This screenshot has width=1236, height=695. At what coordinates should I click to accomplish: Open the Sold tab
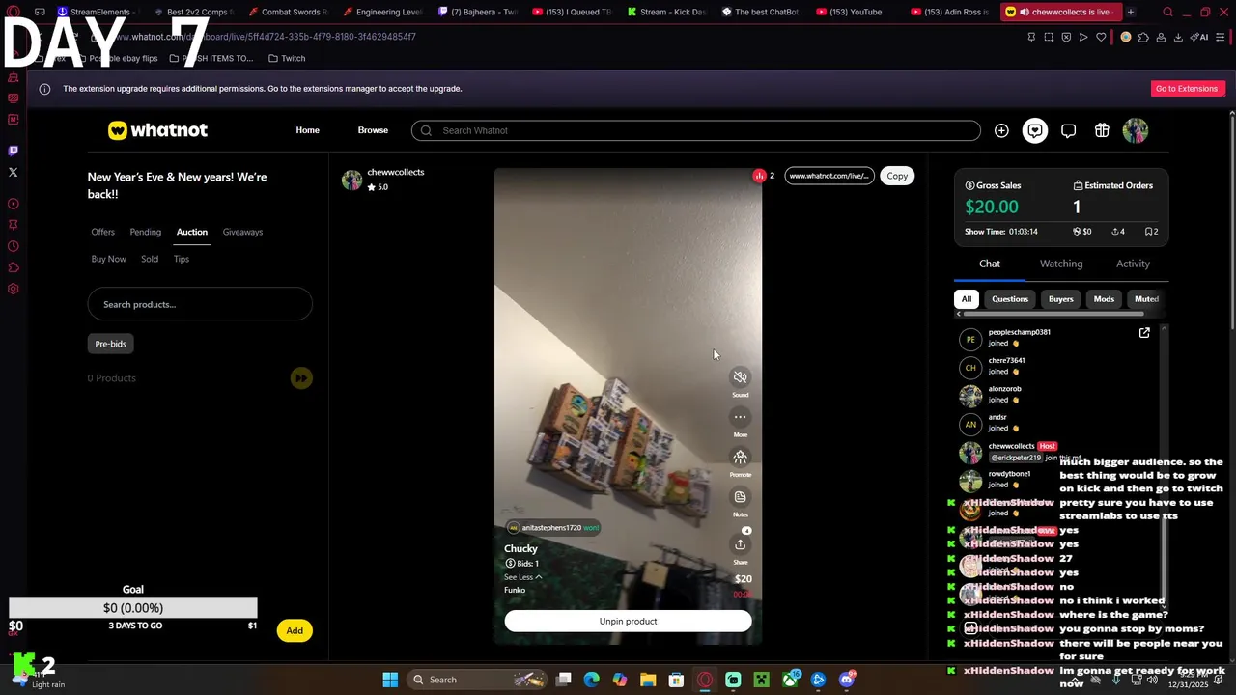pos(150,259)
